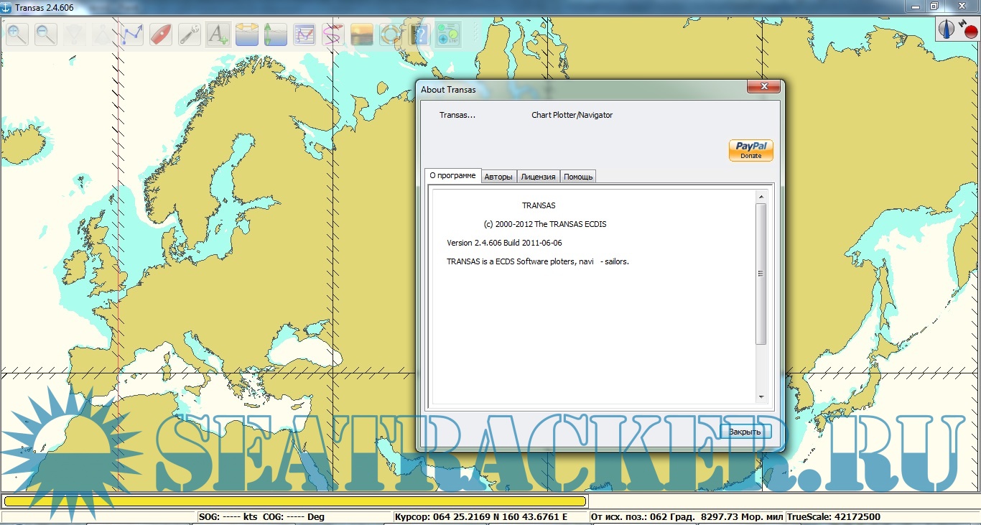Click the question mark About icon

[x=419, y=34]
